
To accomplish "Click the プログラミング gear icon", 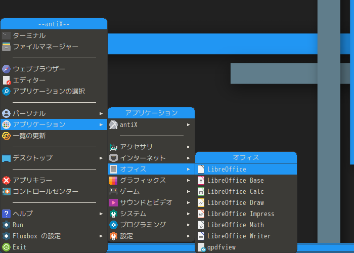I will [x=113, y=225].
